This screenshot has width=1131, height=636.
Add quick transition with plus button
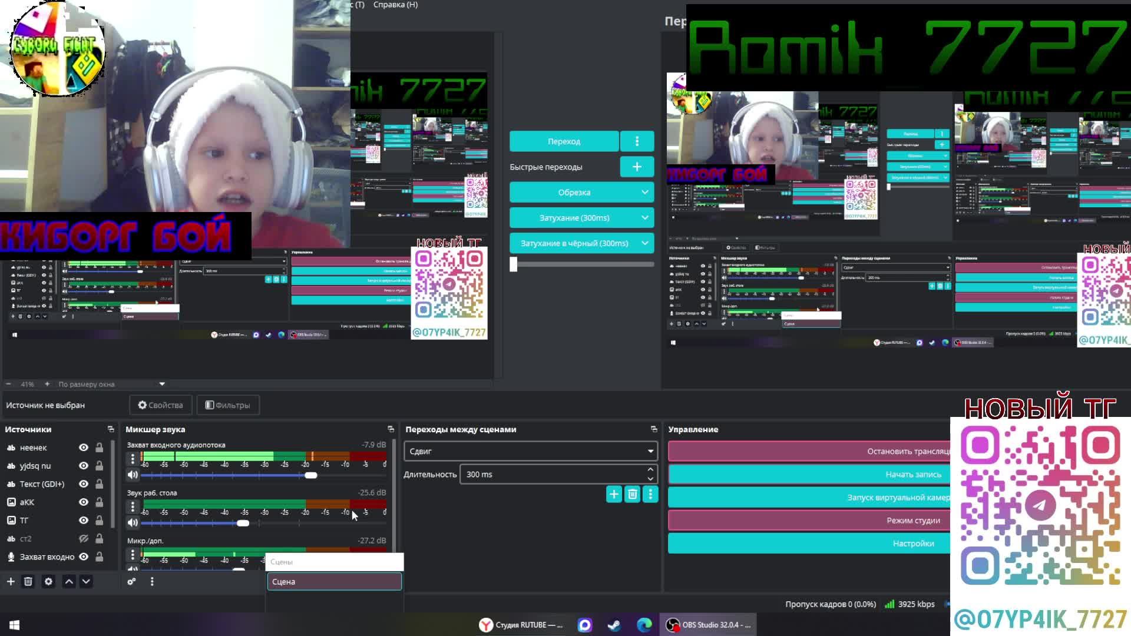click(x=637, y=167)
